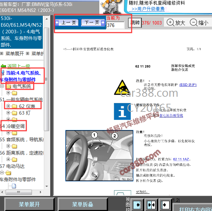The image size is (212, 211).
Task: Zoom in with the 放大 magnifier icon
Action: [170, 22]
